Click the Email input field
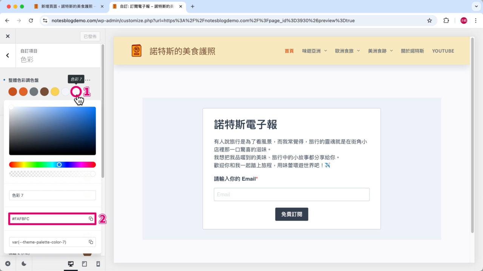This screenshot has height=271, width=483. click(x=291, y=195)
